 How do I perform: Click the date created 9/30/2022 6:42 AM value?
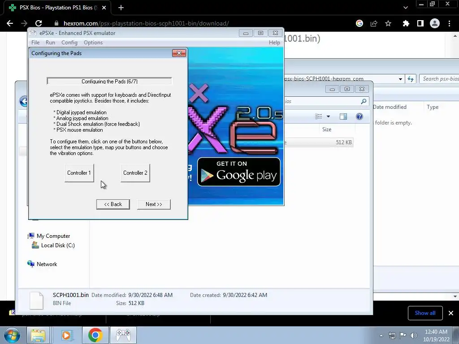245,295
